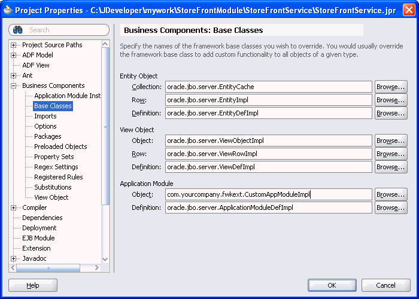Screen dimensions: 419x299
Task: Click tree vertical scrollbar down arrow
Action: (x=105, y=259)
